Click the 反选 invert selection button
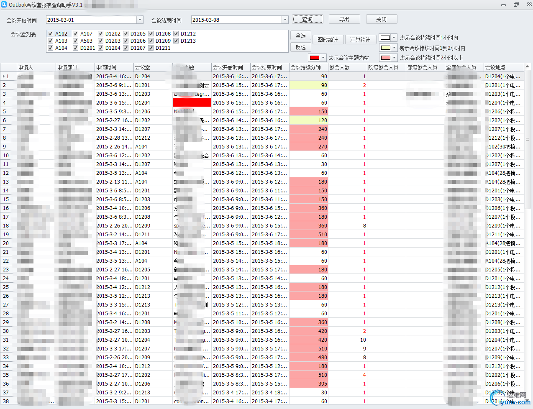This screenshot has width=533, height=409. click(301, 47)
